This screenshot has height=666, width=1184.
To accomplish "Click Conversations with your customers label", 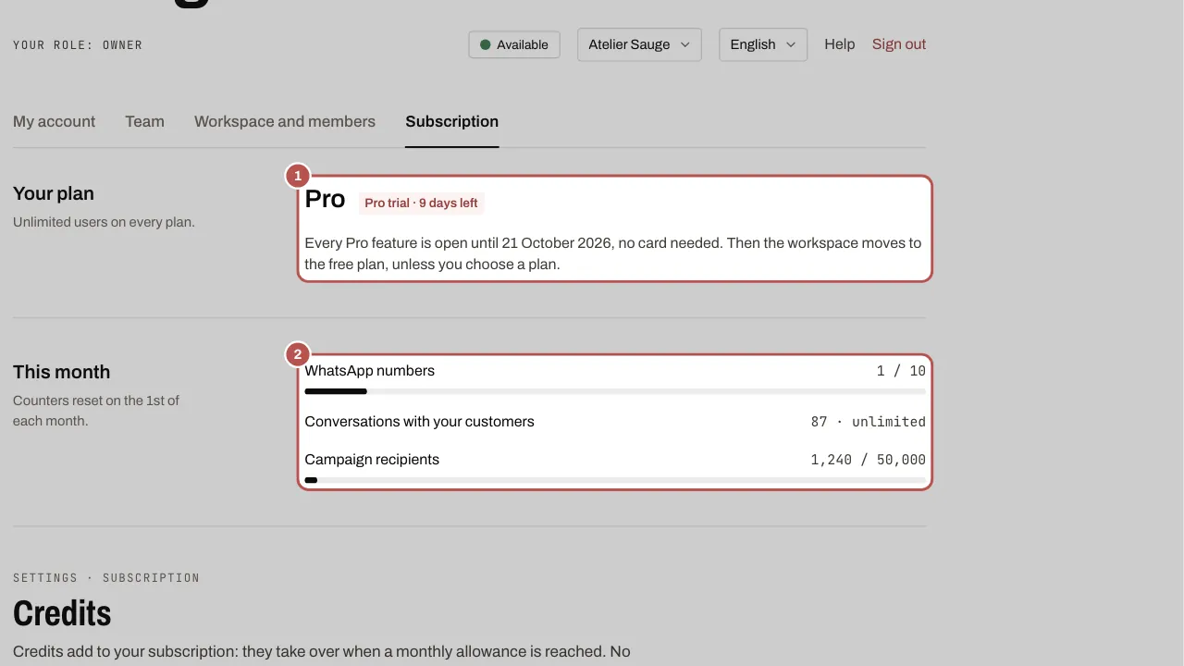I will click(x=420, y=422).
